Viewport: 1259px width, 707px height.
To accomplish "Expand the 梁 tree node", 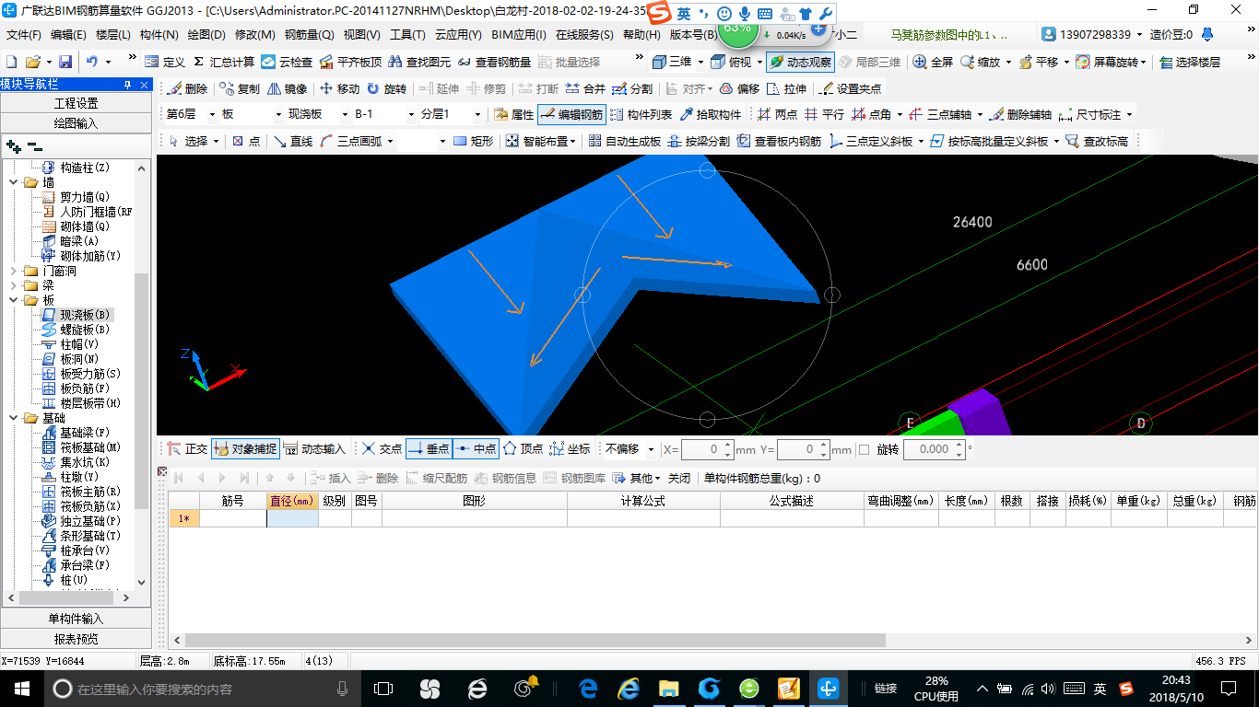I will [x=14, y=285].
